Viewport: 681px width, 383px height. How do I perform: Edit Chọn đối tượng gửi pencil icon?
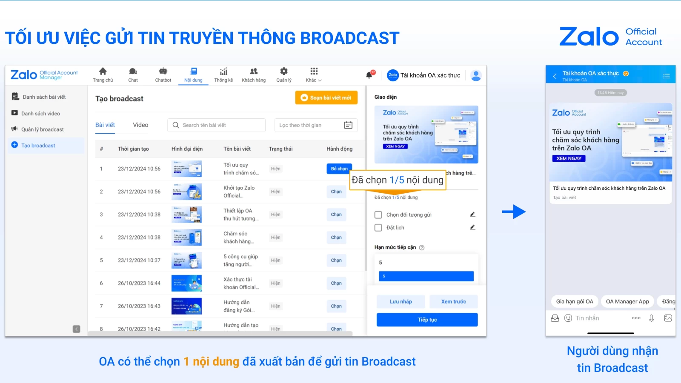472,214
